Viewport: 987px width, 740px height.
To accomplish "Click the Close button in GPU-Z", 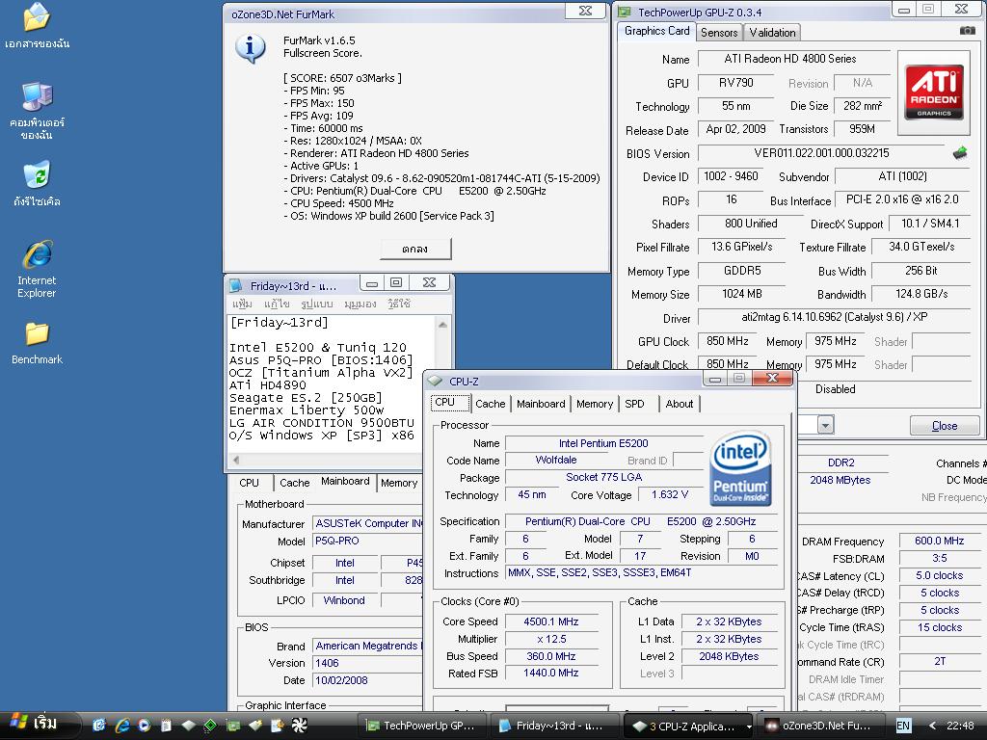I will tap(944, 426).
